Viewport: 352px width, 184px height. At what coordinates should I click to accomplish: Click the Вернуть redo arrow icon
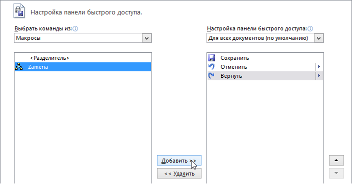211,76
